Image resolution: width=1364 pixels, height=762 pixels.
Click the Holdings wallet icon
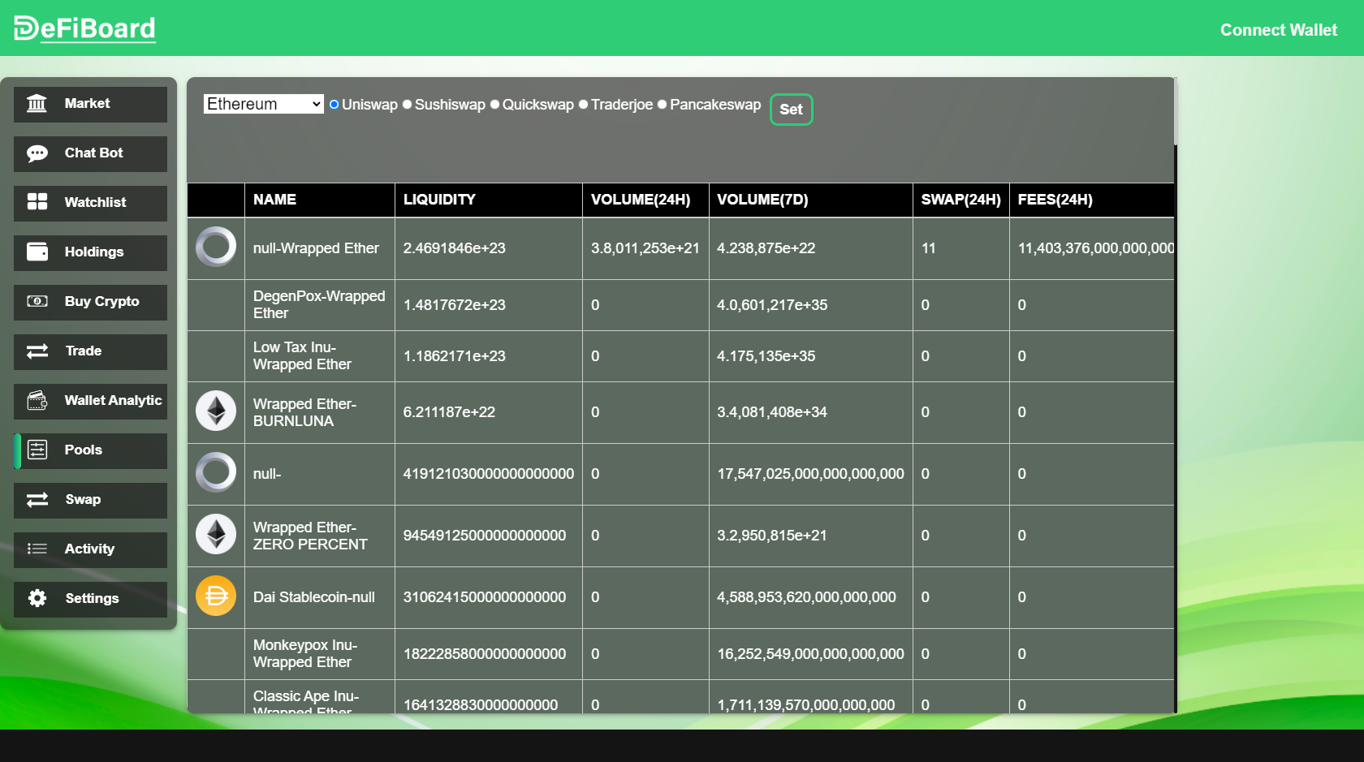coord(37,252)
